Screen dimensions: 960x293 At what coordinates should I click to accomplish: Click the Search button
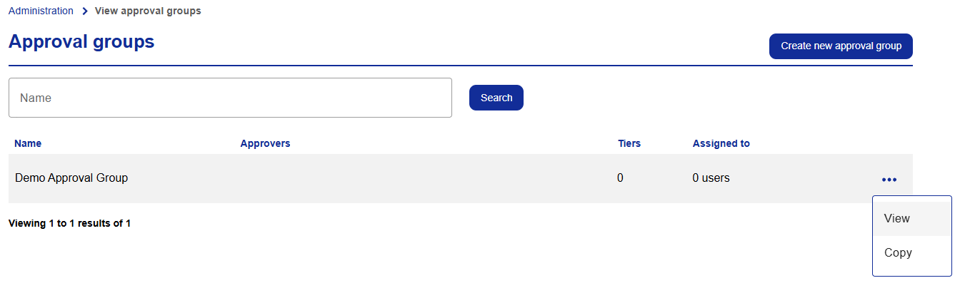pos(496,98)
